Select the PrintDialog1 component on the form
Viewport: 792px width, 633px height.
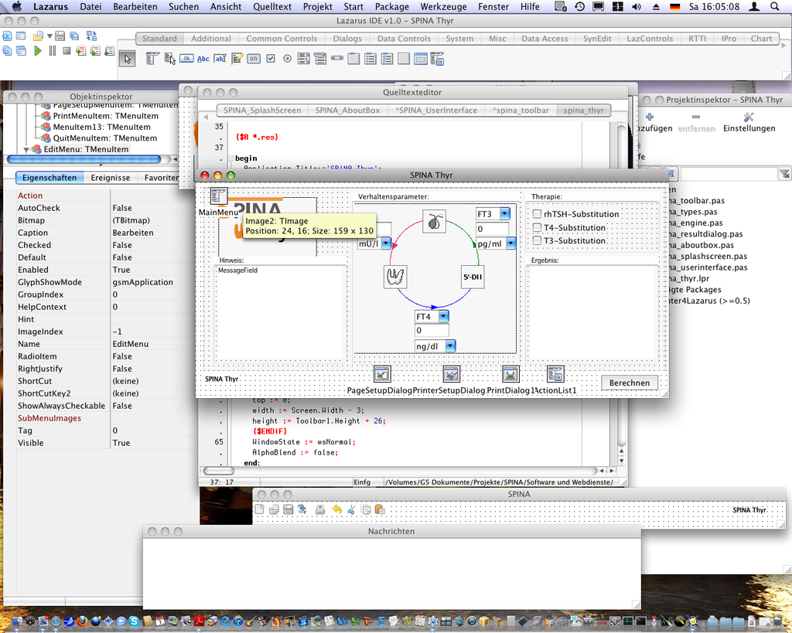point(510,375)
